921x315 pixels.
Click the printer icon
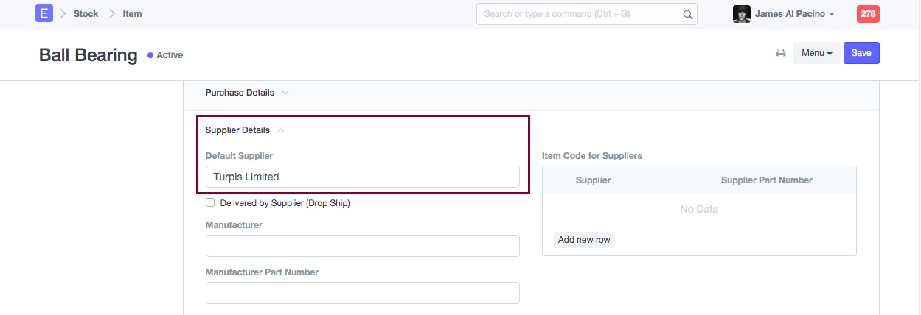780,53
